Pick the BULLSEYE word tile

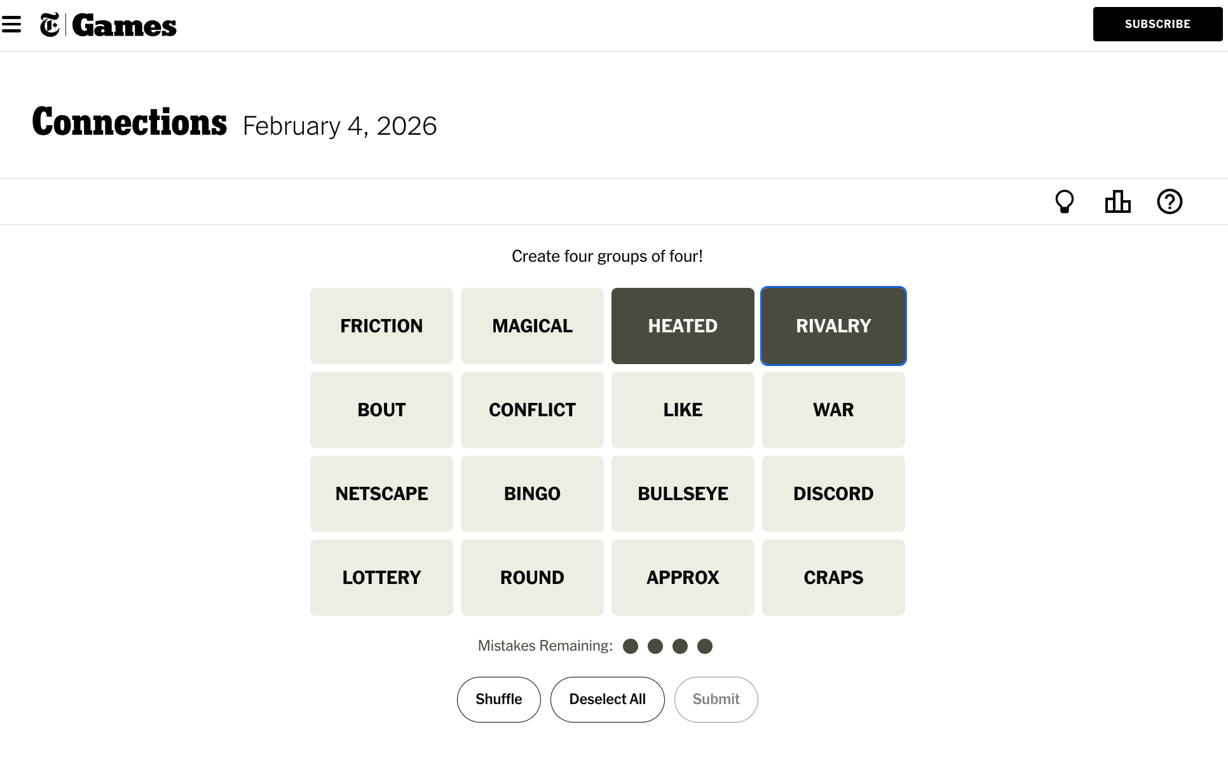tap(683, 494)
